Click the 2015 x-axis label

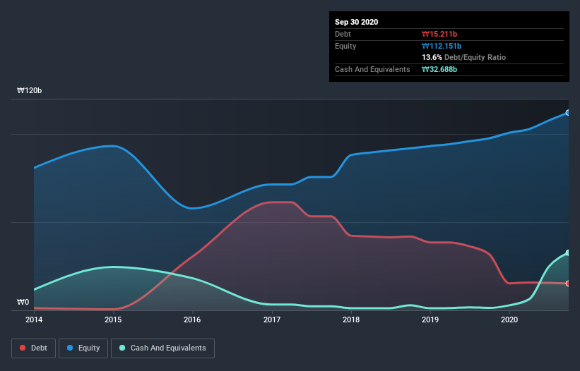coord(113,320)
